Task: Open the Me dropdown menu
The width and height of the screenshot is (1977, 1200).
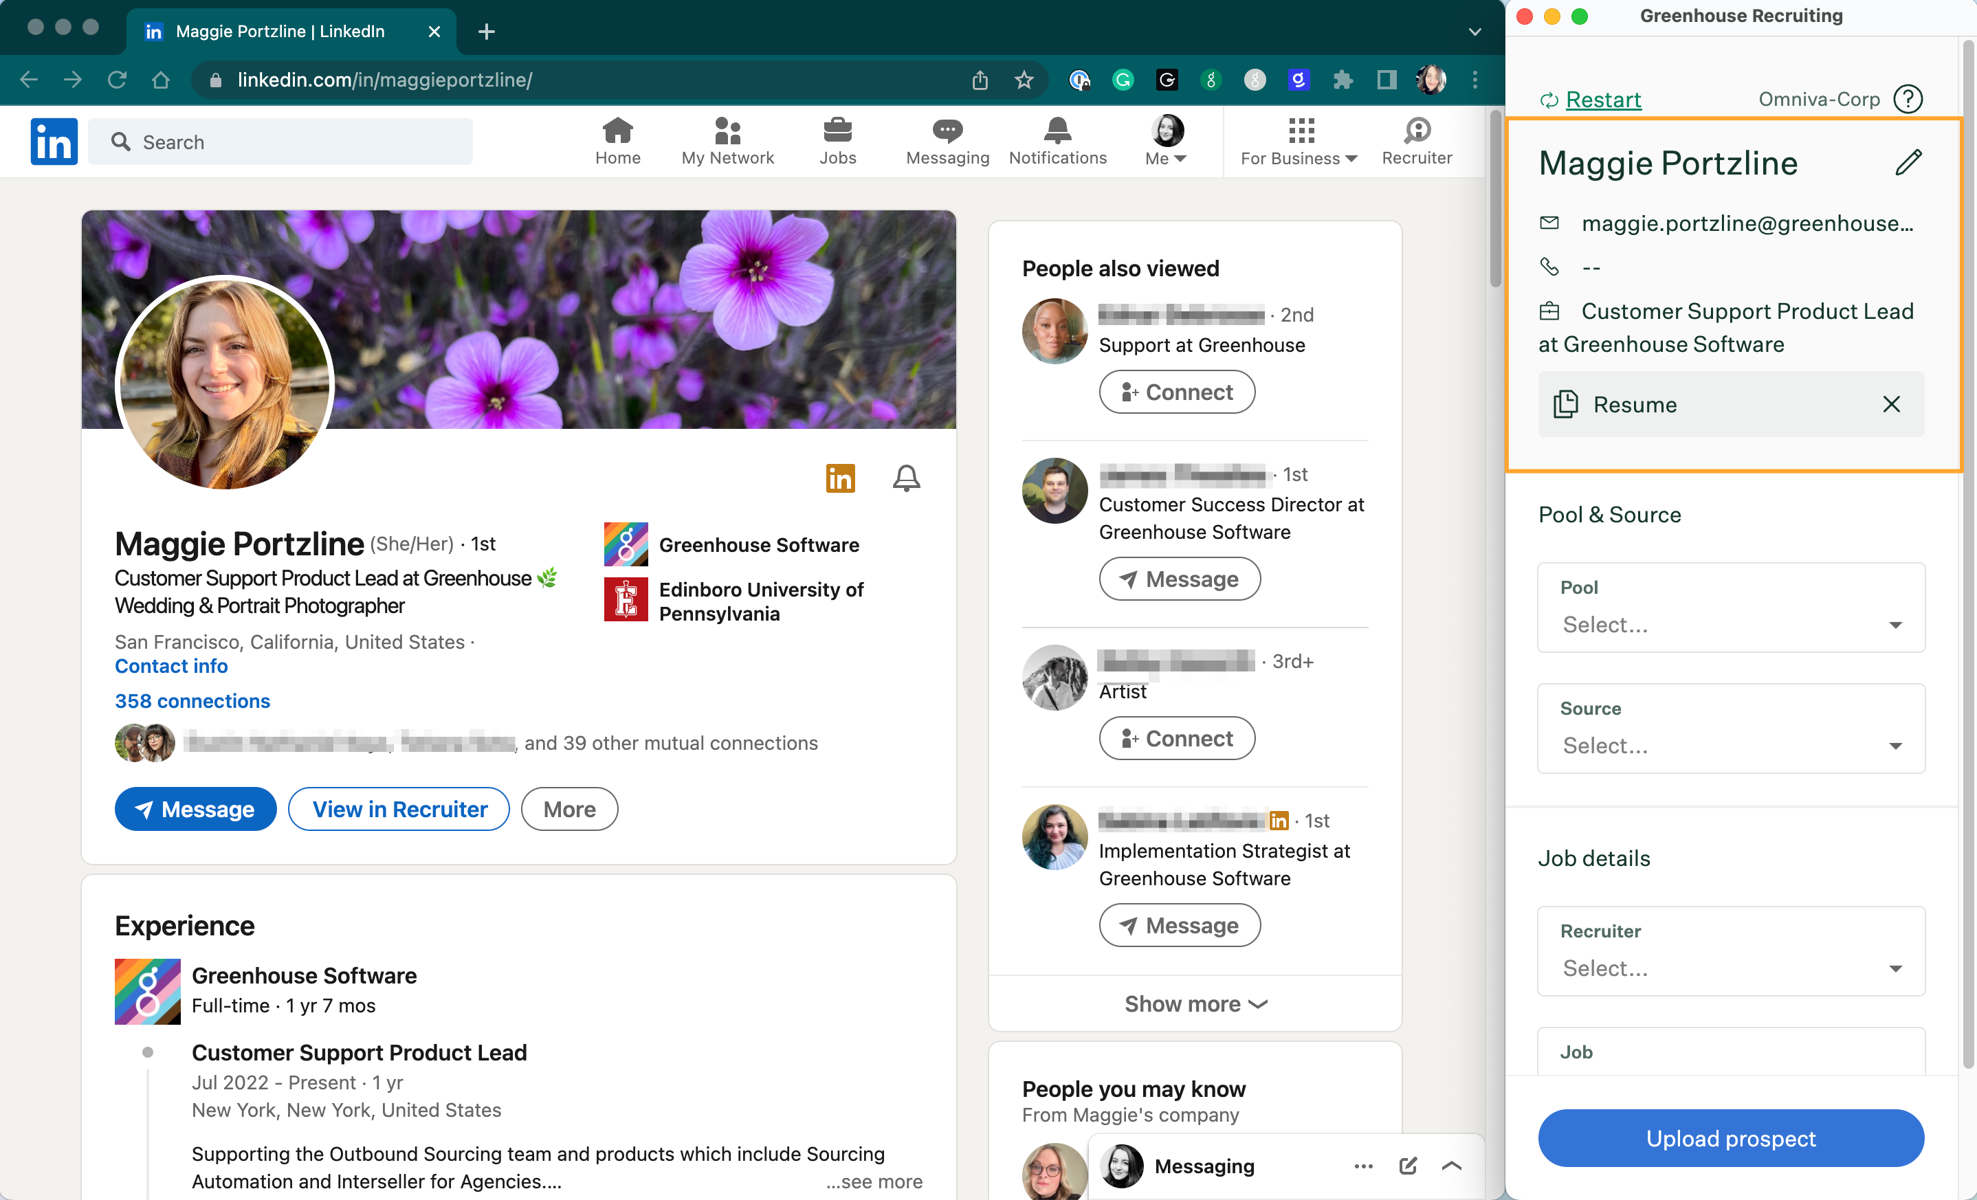Action: [x=1167, y=141]
